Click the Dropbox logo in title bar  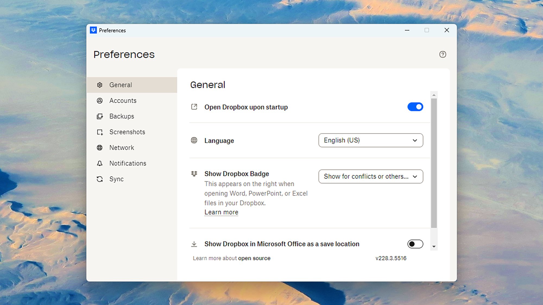(x=93, y=30)
